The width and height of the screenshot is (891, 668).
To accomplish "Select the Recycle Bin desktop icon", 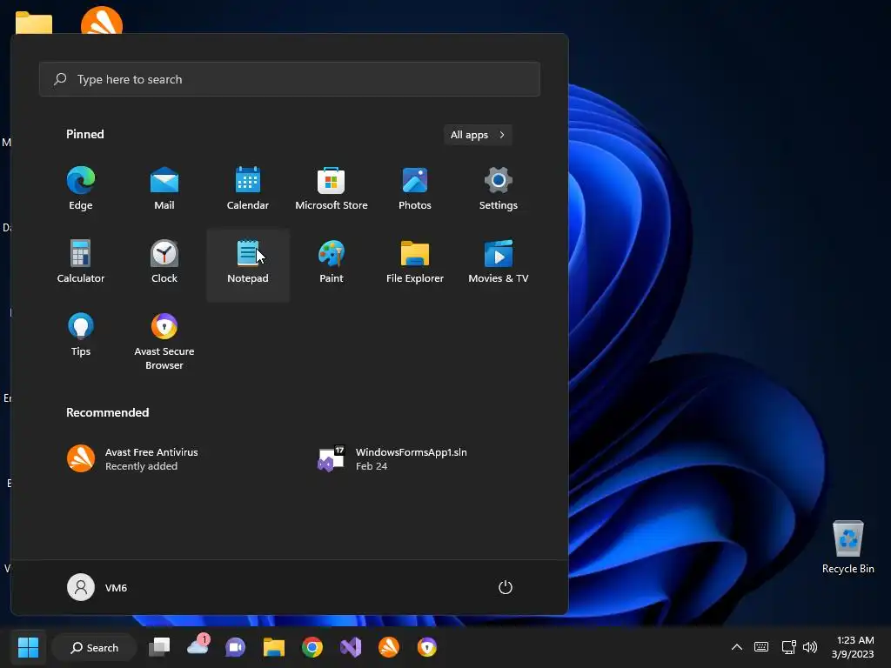I will tap(847, 547).
